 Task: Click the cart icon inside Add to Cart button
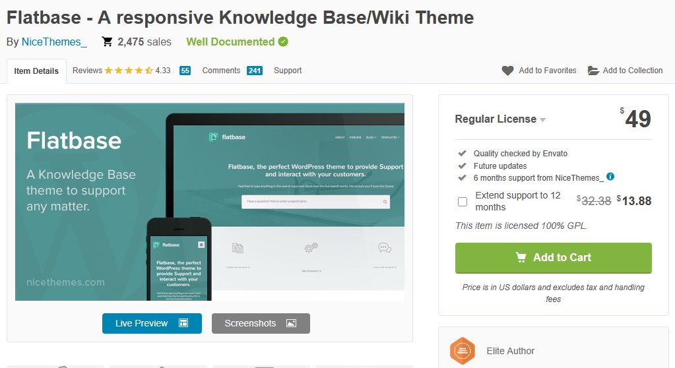[521, 257]
